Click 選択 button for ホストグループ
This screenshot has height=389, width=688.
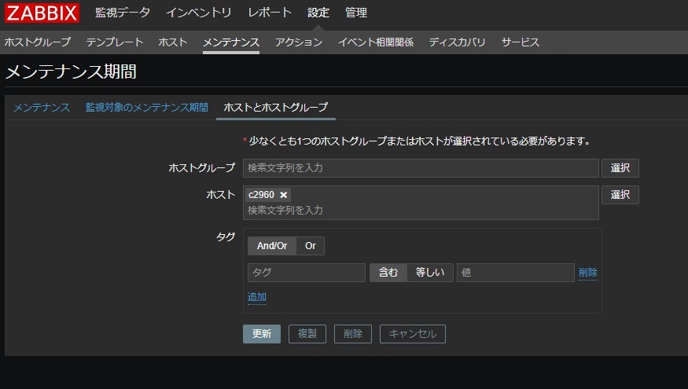pos(620,168)
